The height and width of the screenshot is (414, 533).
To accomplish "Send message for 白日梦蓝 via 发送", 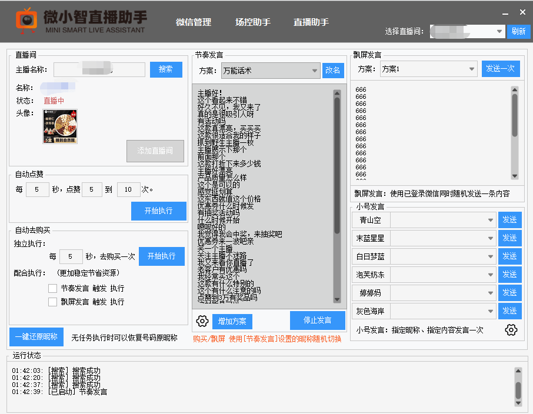I will click(509, 256).
